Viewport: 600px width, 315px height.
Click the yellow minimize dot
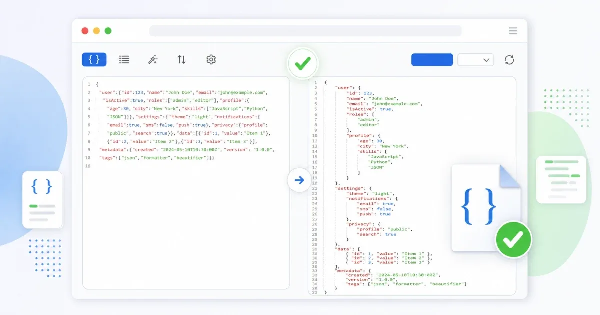[x=96, y=31]
